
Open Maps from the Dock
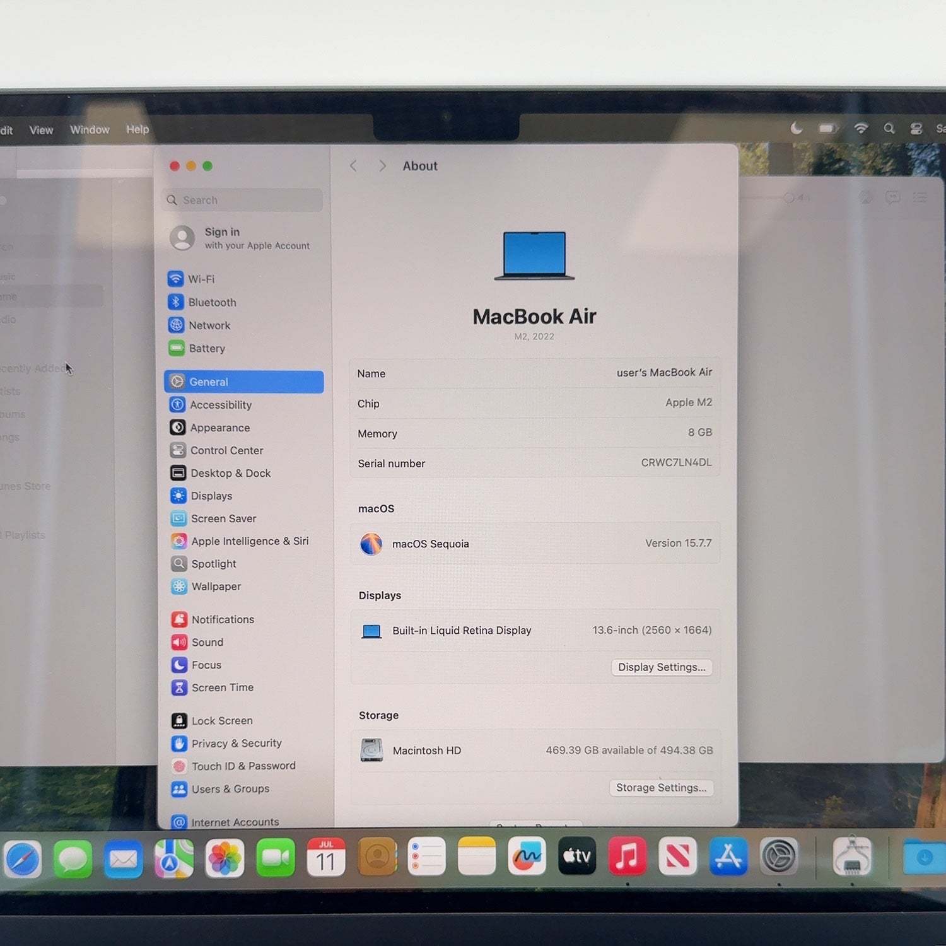coord(174,858)
